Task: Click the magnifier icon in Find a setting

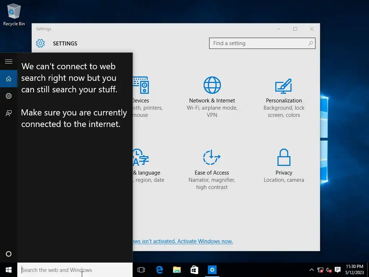Action: point(311,43)
